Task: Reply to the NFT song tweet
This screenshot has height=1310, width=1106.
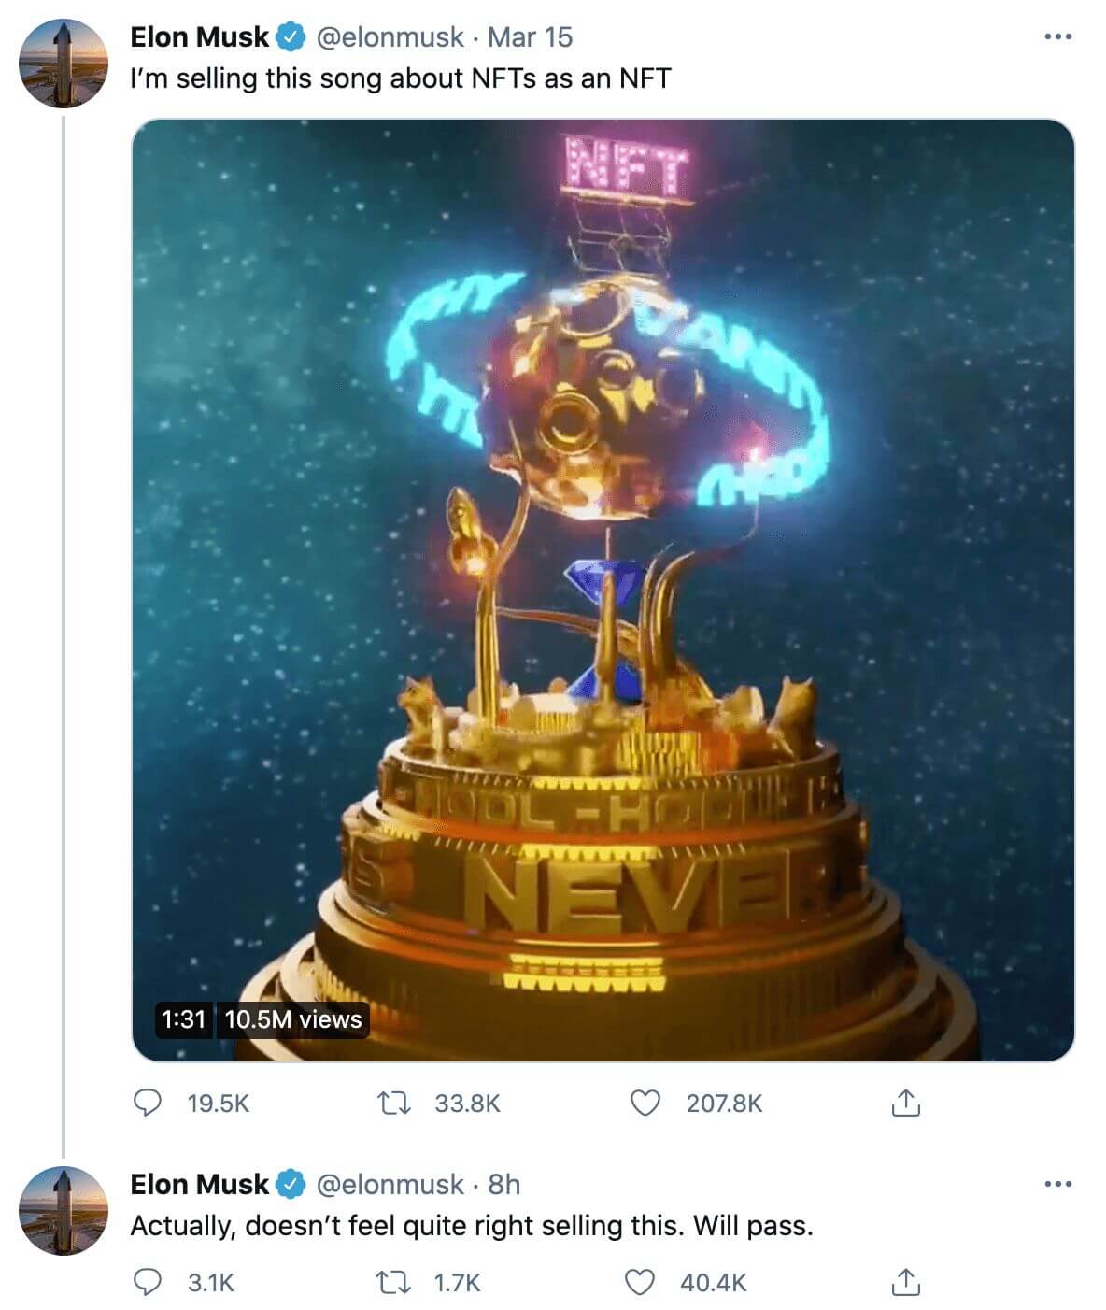Action: pos(147,1104)
